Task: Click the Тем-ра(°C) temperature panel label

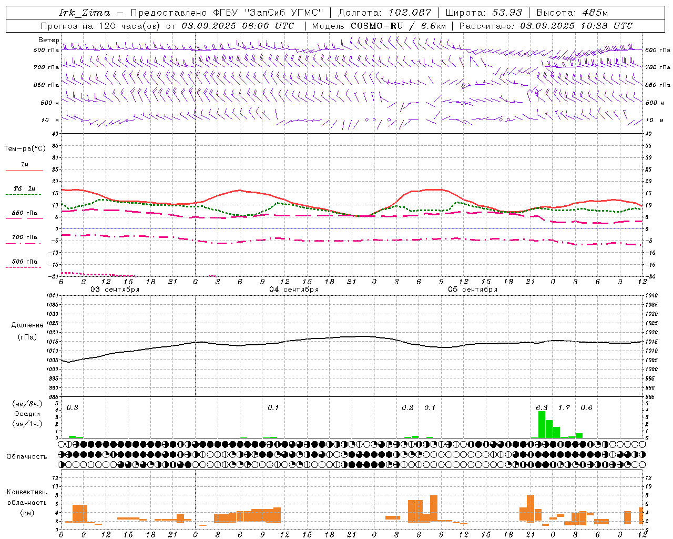Action: click(25, 149)
